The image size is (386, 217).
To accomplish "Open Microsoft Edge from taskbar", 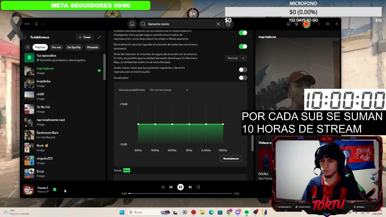I will tap(211, 212).
